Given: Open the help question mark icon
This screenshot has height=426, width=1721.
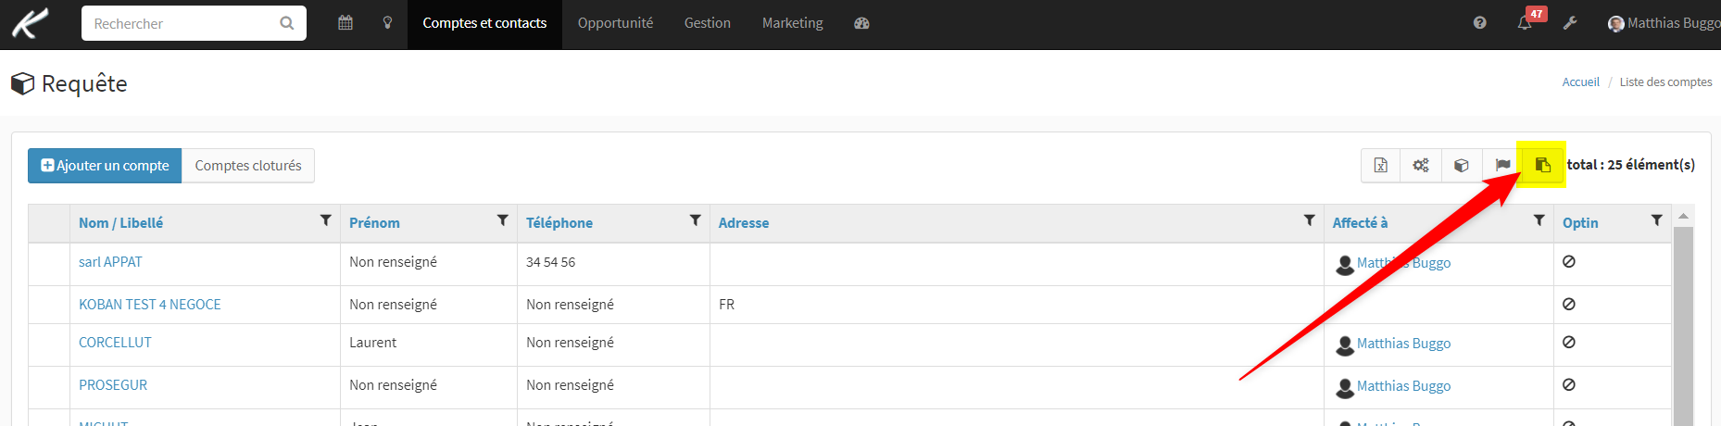Looking at the screenshot, I should (x=1480, y=23).
